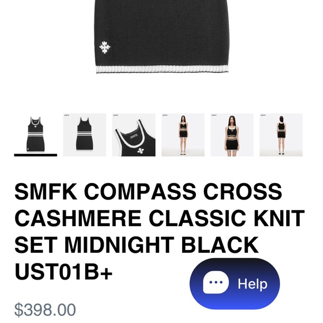Click the word Help on chat widget
Viewport: 323px width, 323px height.
(252, 284)
